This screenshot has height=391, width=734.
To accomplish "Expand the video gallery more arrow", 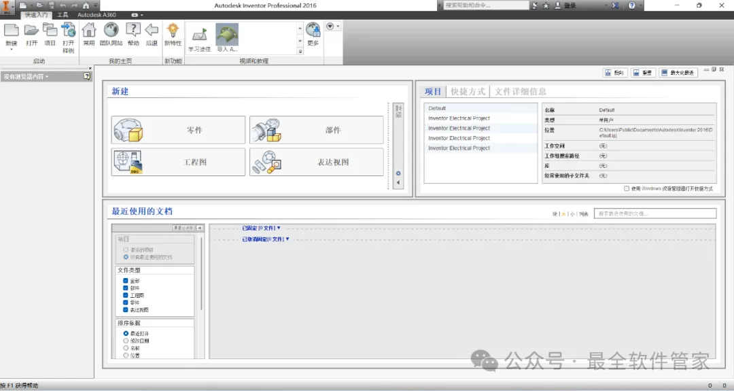I will point(300,52).
